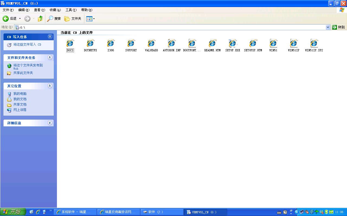Click the 转到 go button
347x216 pixels.
pyautogui.click(x=339, y=27)
